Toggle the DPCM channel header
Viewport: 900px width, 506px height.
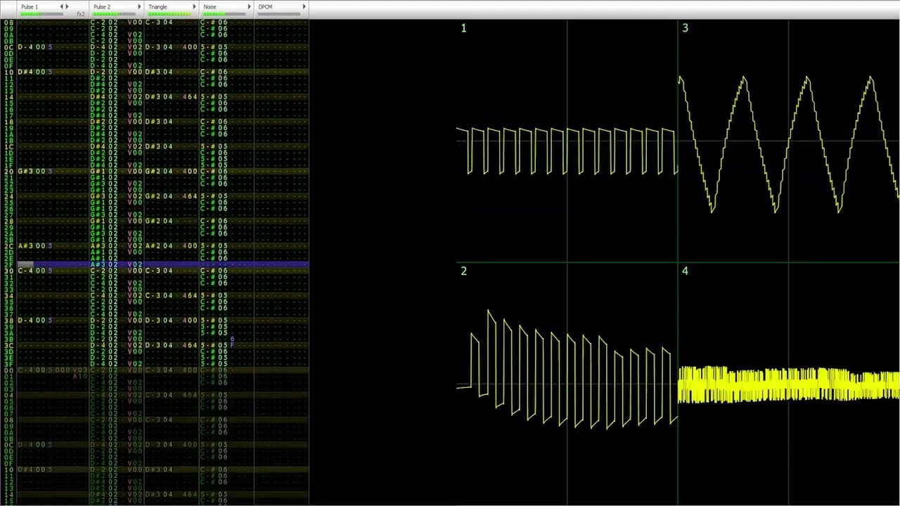click(x=265, y=7)
